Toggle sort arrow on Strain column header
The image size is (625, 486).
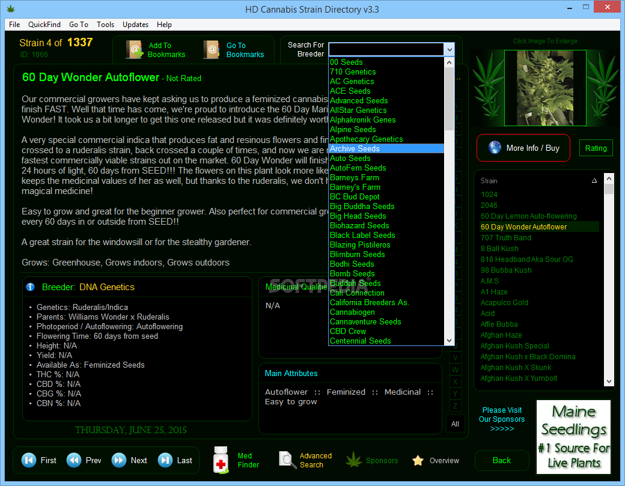pos(594,180)
